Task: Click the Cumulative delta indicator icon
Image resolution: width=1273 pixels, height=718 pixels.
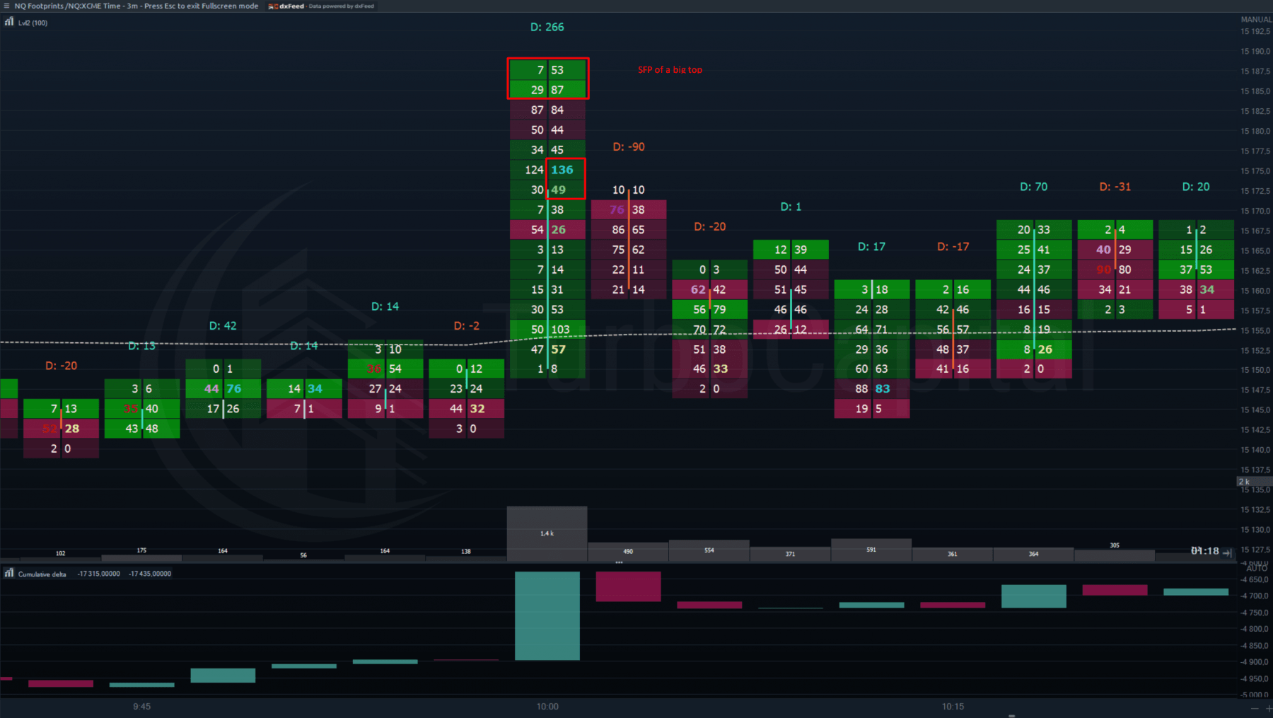Action: coord(9,574)
